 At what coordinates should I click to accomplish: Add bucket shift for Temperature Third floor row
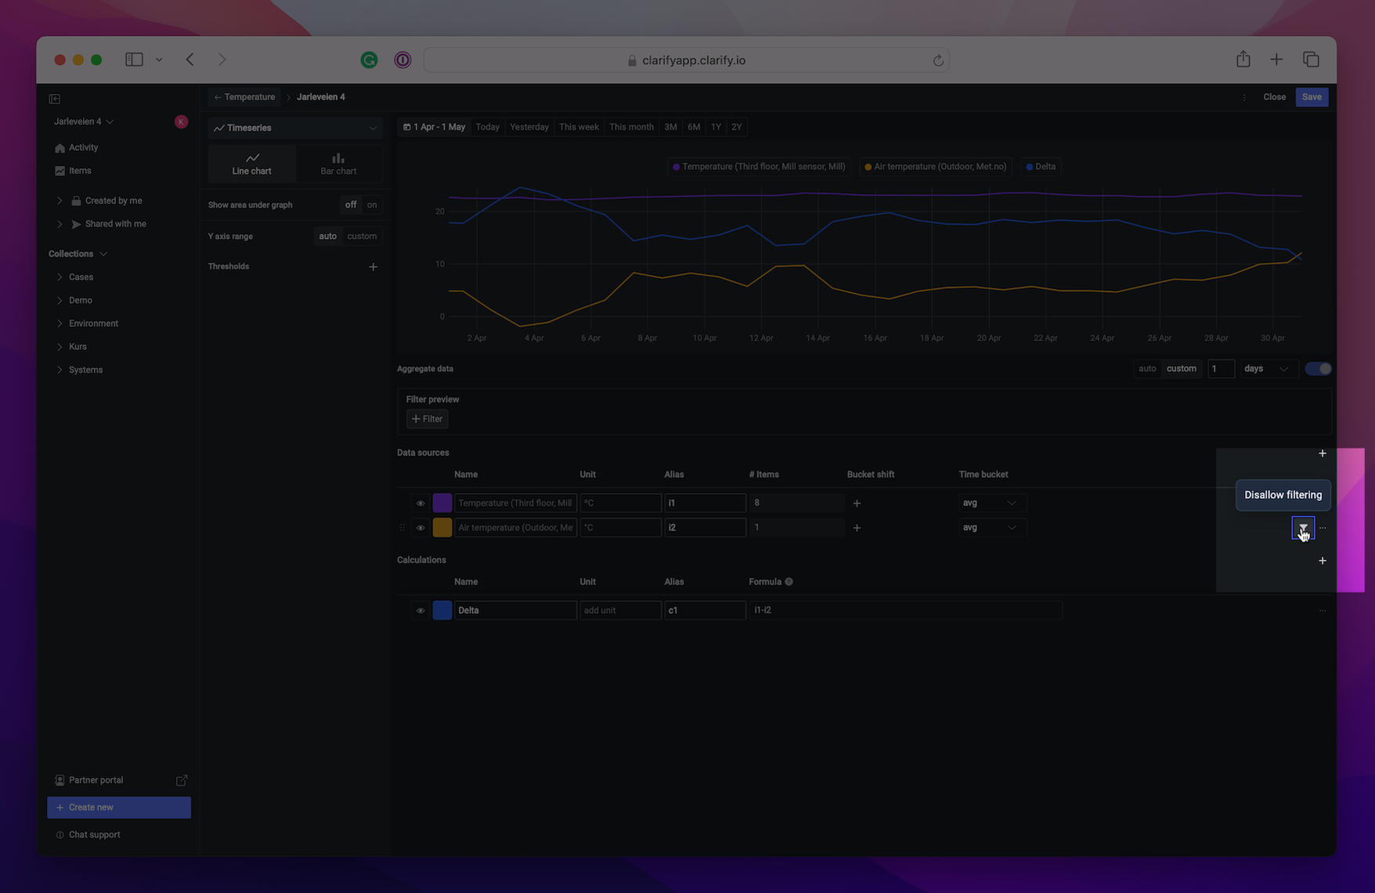click(x=857, y=503)
